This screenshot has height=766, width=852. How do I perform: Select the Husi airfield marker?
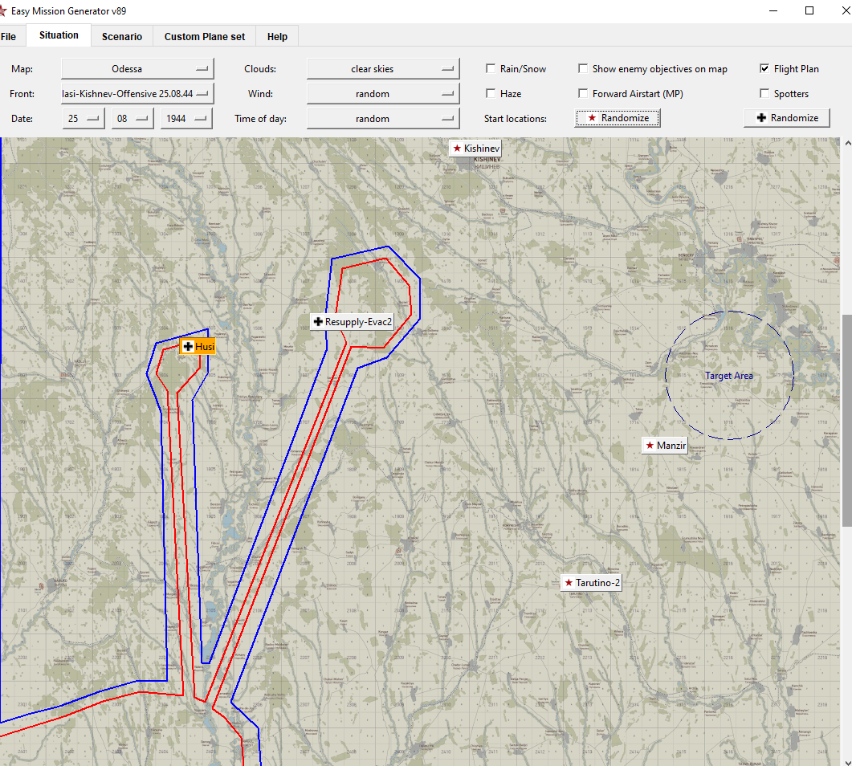198,346
